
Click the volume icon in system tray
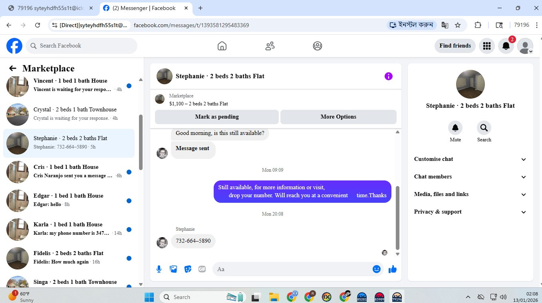coord(503,297)
